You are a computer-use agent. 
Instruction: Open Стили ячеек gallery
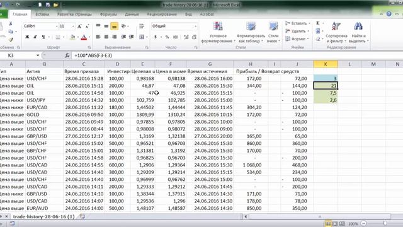273,32
